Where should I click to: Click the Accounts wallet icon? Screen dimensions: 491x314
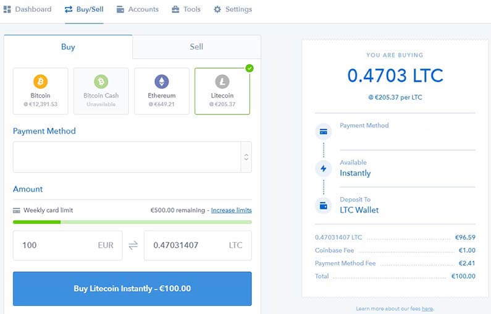(120, 9)
